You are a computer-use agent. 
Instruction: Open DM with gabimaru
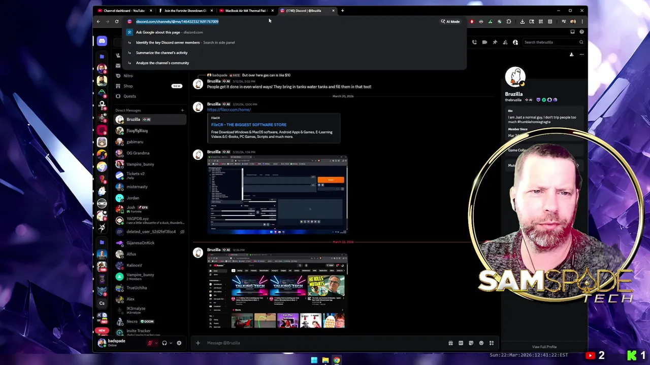(150, 142)
